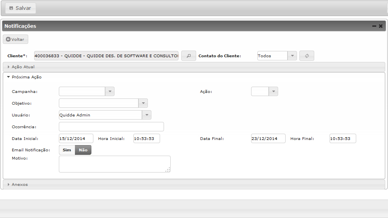388x218 pixels.
Task: Click the Notificações panel title
Action: 20,26
